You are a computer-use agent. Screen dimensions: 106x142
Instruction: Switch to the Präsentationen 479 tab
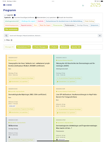click(23, 47)
